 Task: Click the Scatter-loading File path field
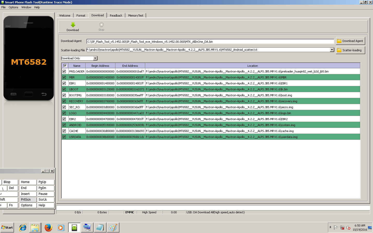click(208, 50)
